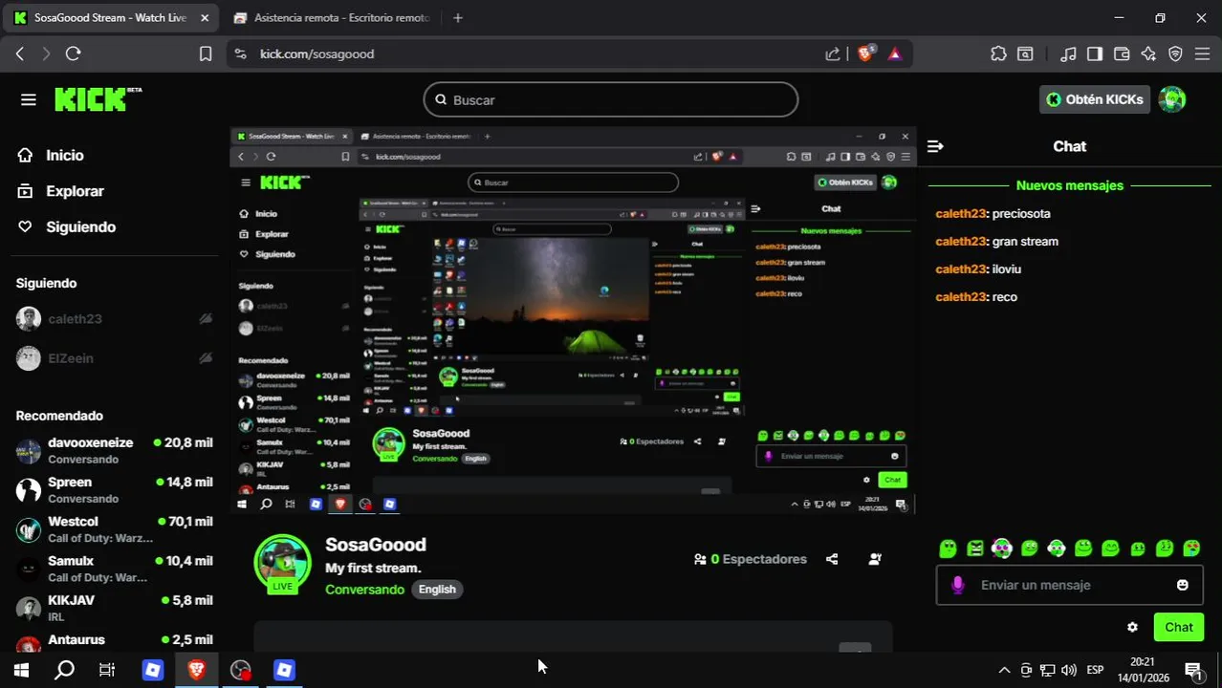Screen dimensions: 1222x688
Task: Open recommended channel Spreen
Action: pyautogui.click(x=115, y=490)
